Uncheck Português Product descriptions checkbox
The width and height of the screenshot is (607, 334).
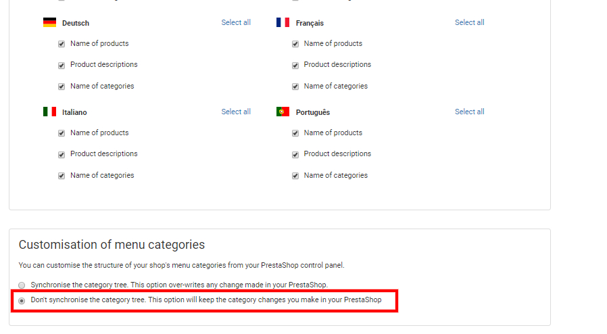295,155
